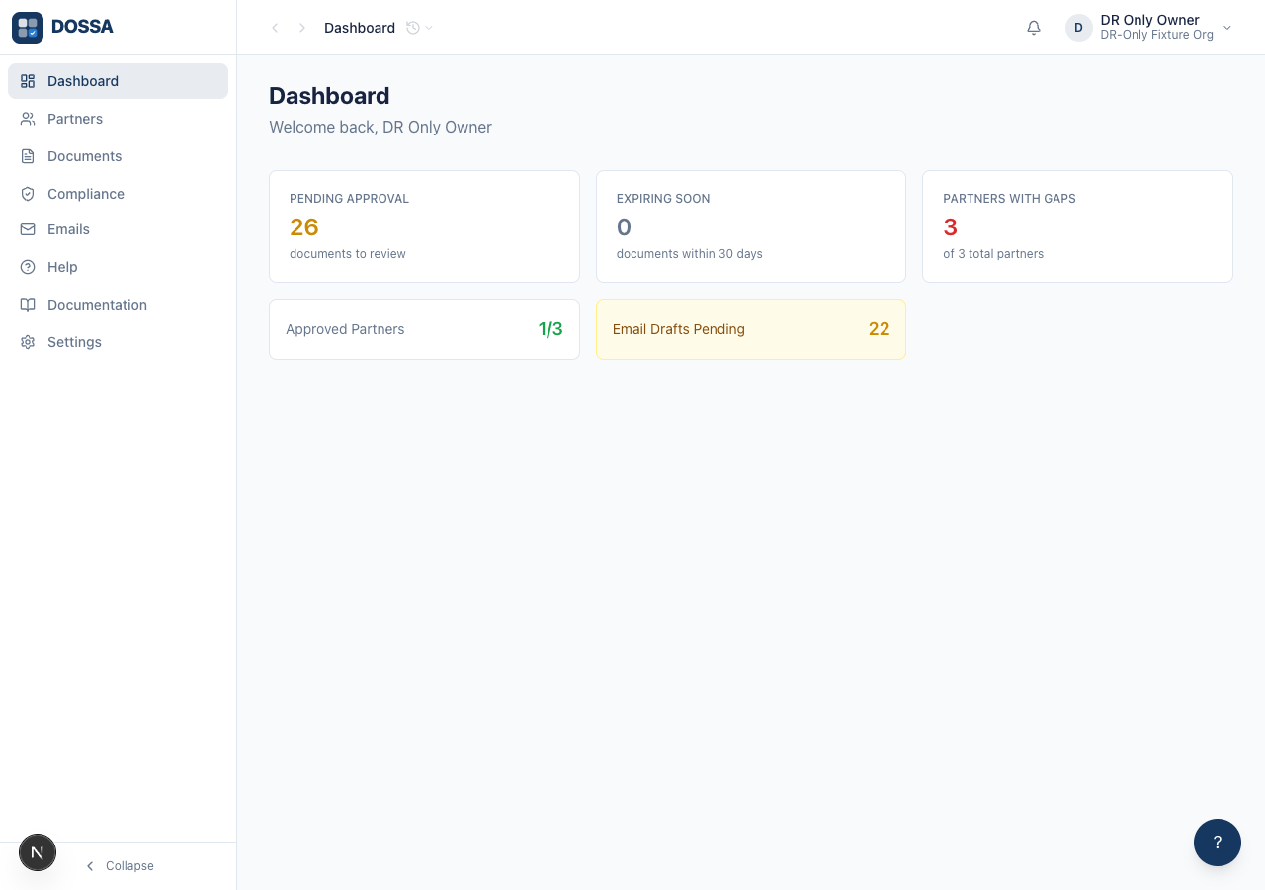Click the Dashboard page heading
Viewport: 1265px width, 890px height.
tap(329, 96)
